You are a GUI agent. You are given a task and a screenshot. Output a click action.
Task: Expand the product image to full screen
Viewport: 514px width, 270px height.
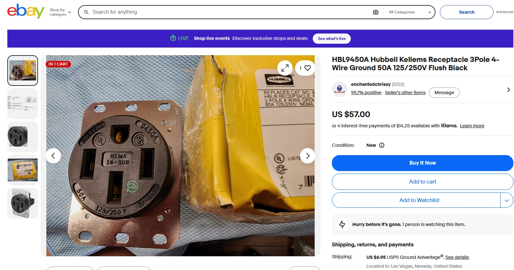point(285,68)
